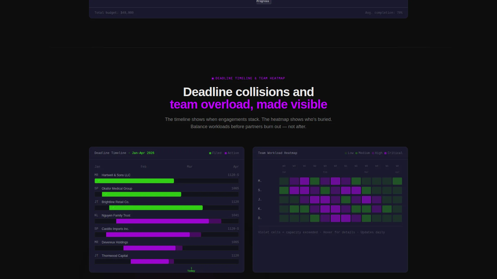Click the Progress tooltip label

coord(263,2)
